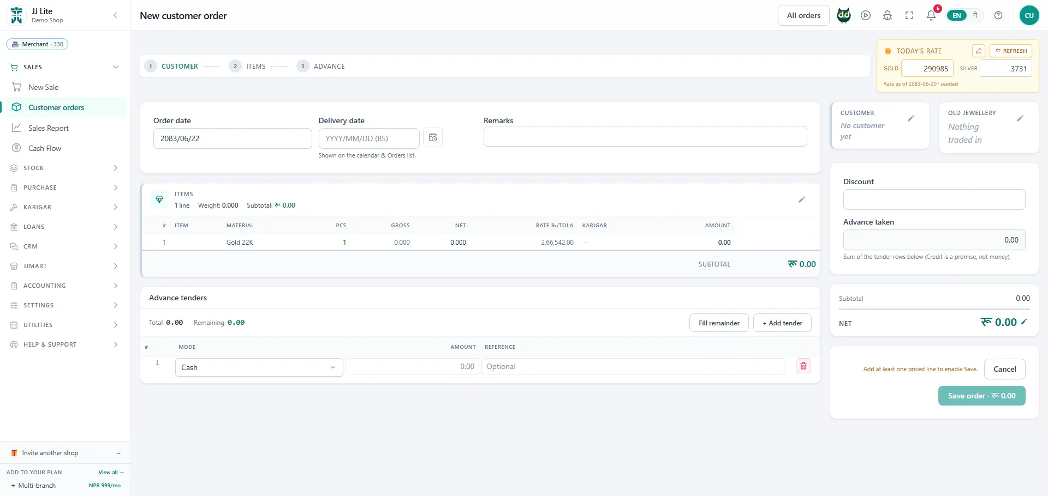Click the Delivery date input field
The image size is (1048, 496).
point(369,138)
